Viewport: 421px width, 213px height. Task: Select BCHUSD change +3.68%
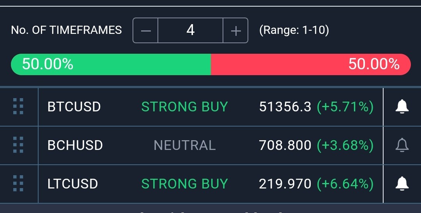[x=345, y=145]
